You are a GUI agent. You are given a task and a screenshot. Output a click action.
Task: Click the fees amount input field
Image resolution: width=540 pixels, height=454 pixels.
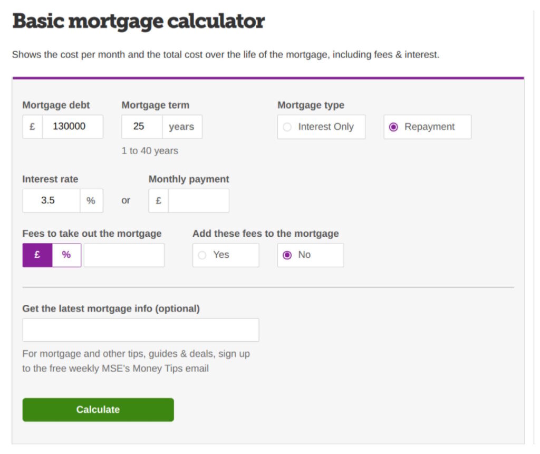coord(124,255)
